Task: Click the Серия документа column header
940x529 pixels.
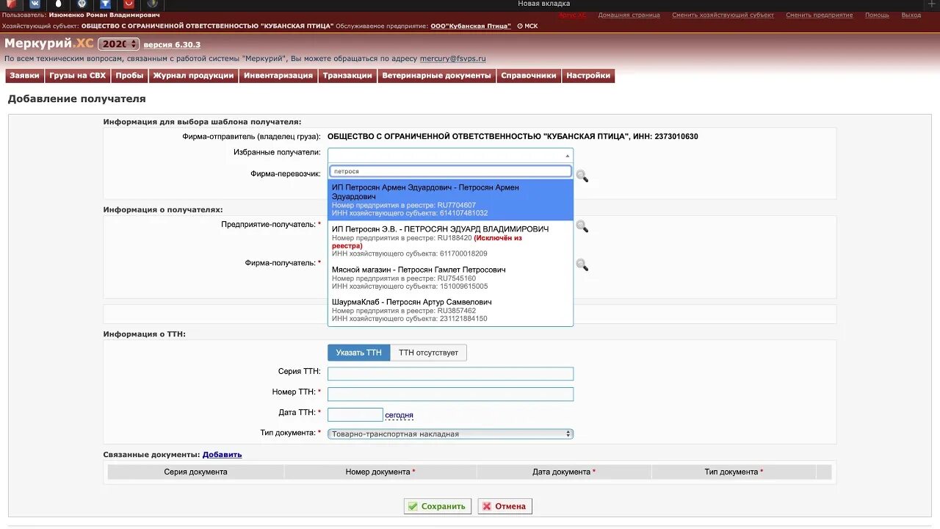Action: [195, 472]
